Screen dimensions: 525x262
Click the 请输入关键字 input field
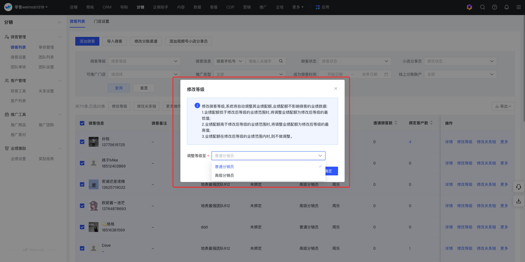(262, 61)
